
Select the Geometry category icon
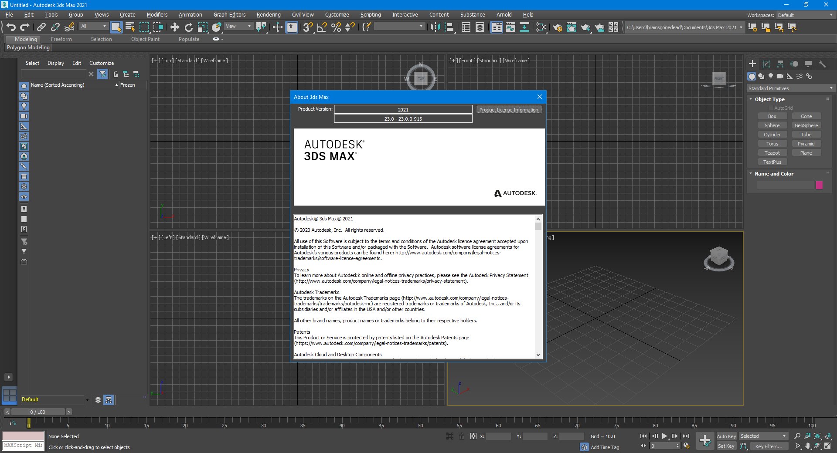click(752, 77)
